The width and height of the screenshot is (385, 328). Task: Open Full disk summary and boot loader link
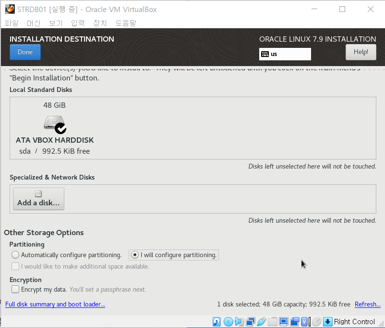click(55, 304)
